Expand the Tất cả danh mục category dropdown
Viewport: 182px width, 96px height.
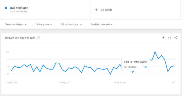pyautogui.click(x=71, y=25)
